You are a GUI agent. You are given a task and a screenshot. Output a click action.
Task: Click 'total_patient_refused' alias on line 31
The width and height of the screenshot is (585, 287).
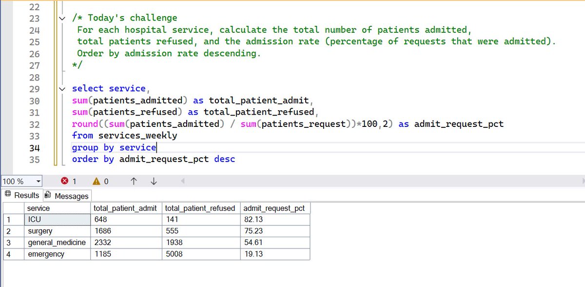click(x=259, y=112)
